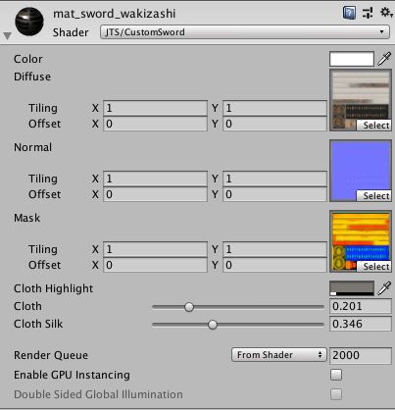The width and height of the screenshot is (395, 410).
Task: Use the eyedropper next to Cloth Highlight
Action: 384,288
